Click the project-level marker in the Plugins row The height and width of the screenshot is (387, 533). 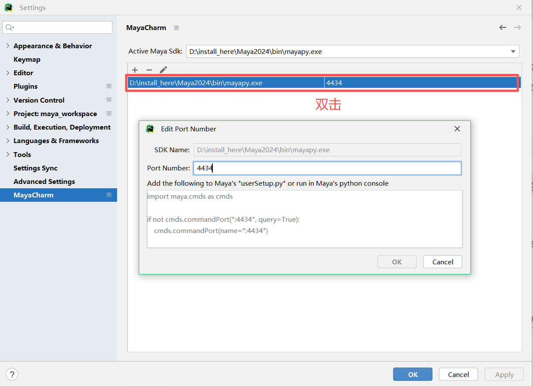109,87
